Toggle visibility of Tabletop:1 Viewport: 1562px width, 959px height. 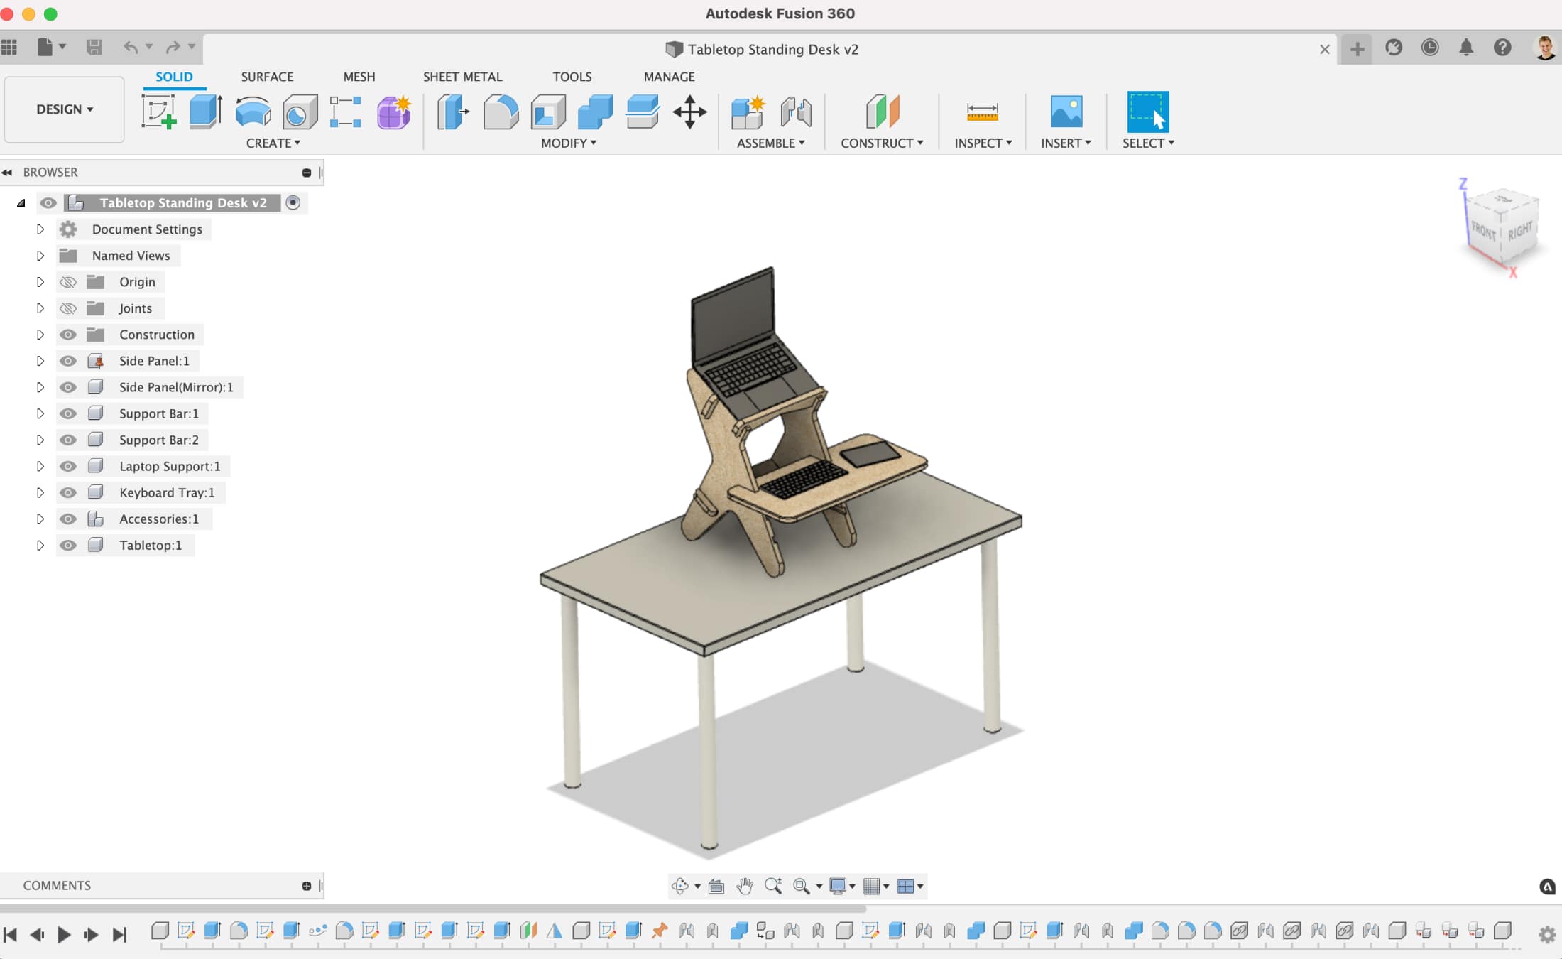pyautogui.click(x=68, y=545)
